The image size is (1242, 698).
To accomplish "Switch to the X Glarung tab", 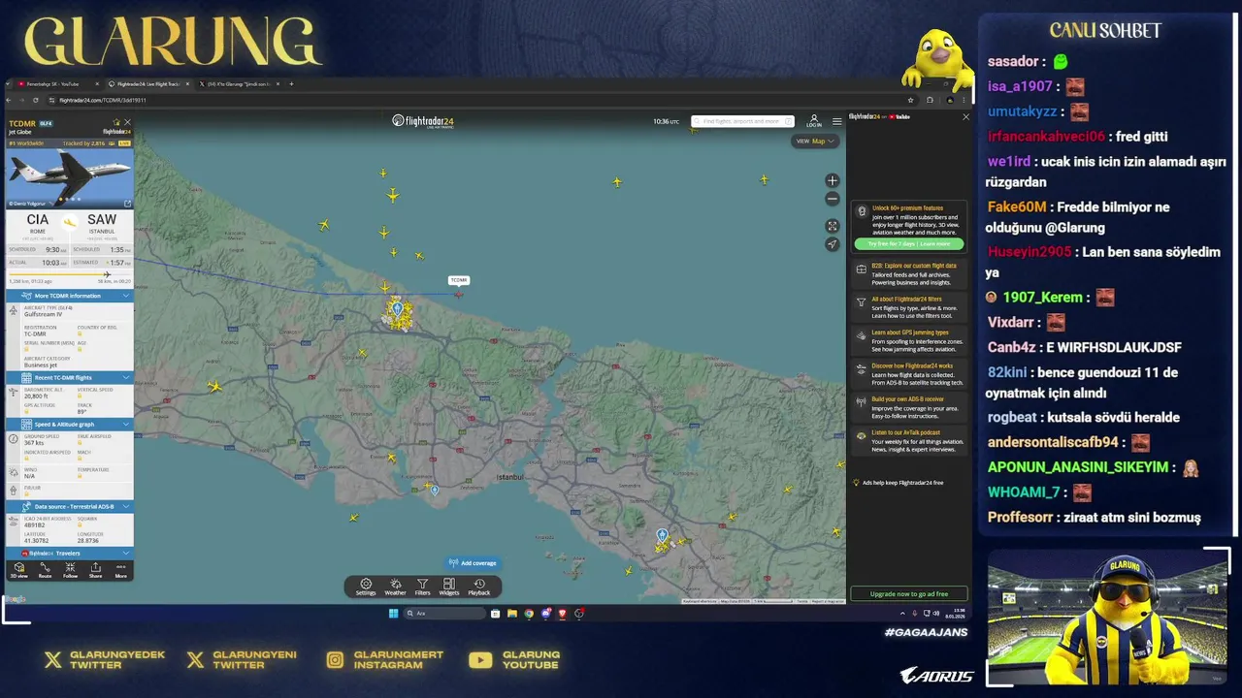I will click(239, 84).
